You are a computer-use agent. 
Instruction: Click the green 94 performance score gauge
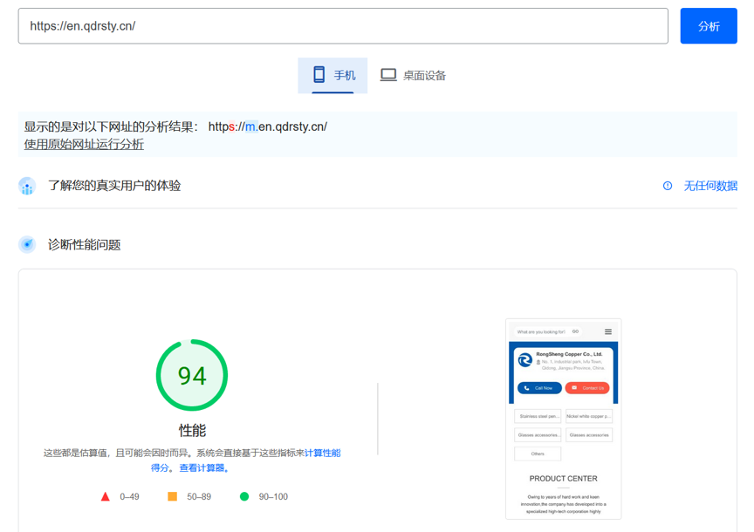(x=192, y=374)
